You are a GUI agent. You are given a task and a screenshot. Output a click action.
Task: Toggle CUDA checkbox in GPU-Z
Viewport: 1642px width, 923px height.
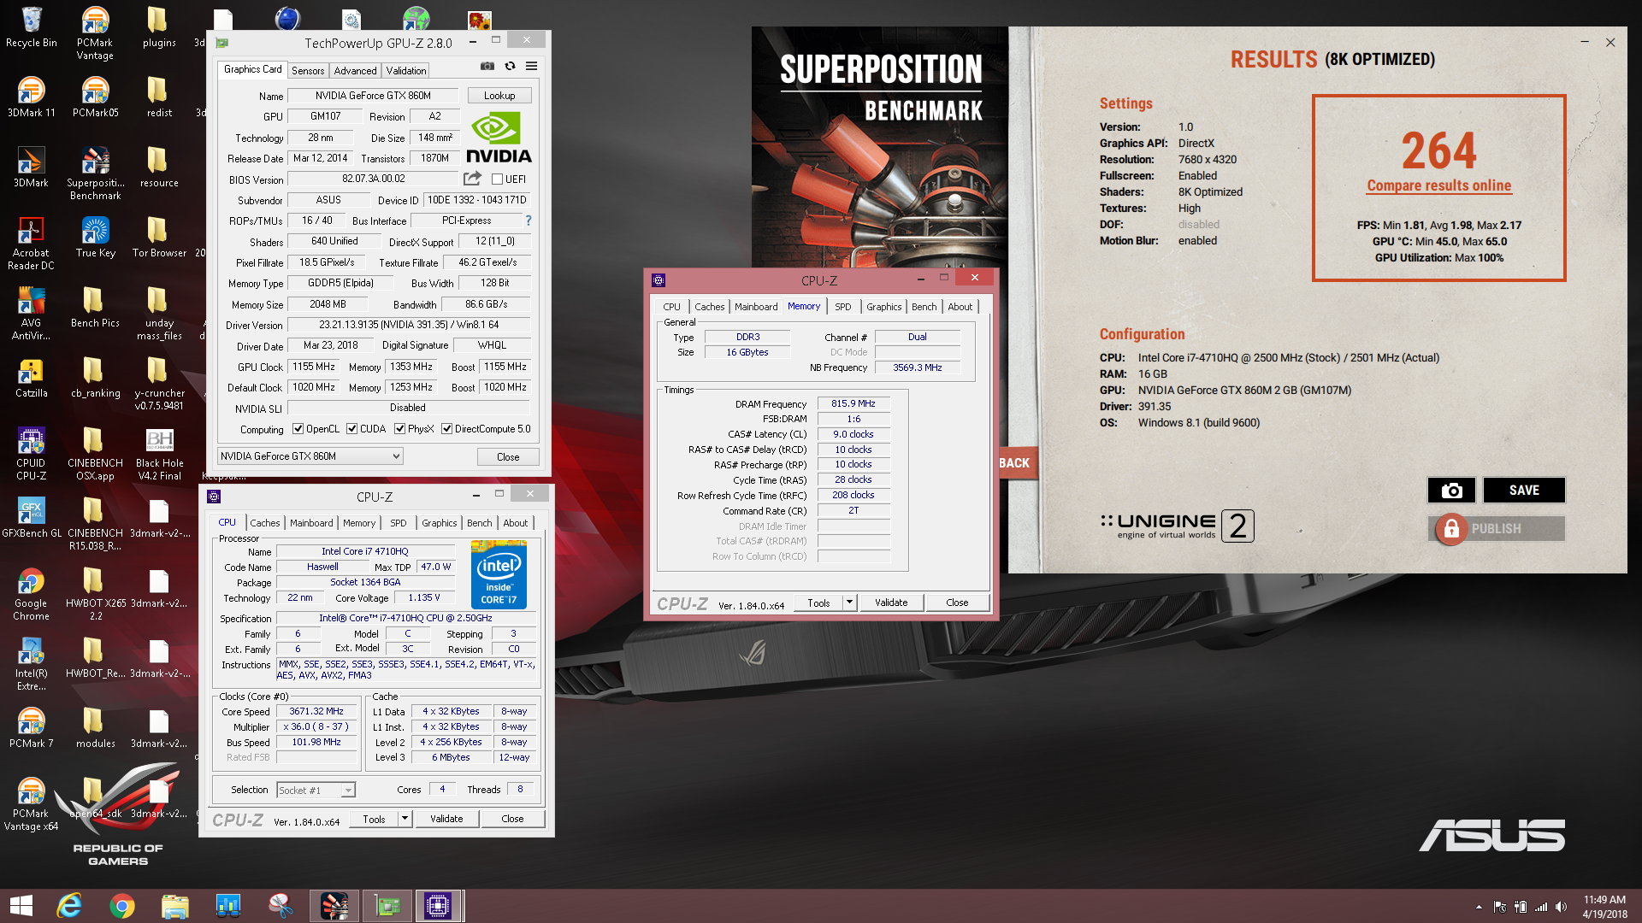point(351,429)
